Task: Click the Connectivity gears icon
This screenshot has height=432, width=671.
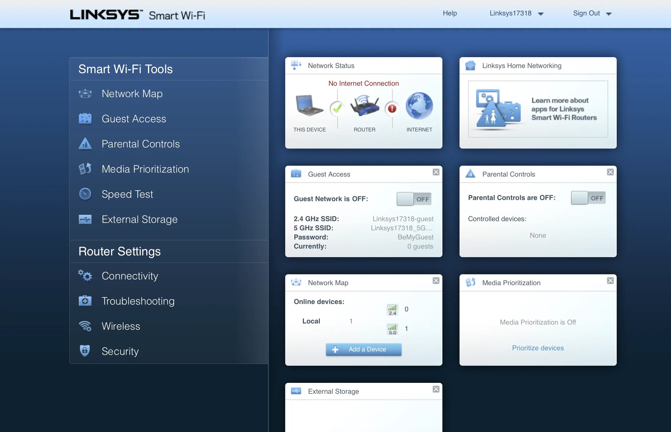Action: point(85,276)
